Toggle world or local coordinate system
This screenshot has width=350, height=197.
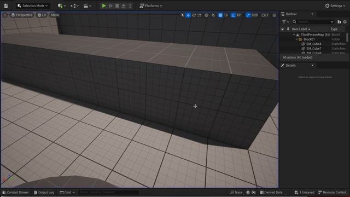[x=207, y=15]
